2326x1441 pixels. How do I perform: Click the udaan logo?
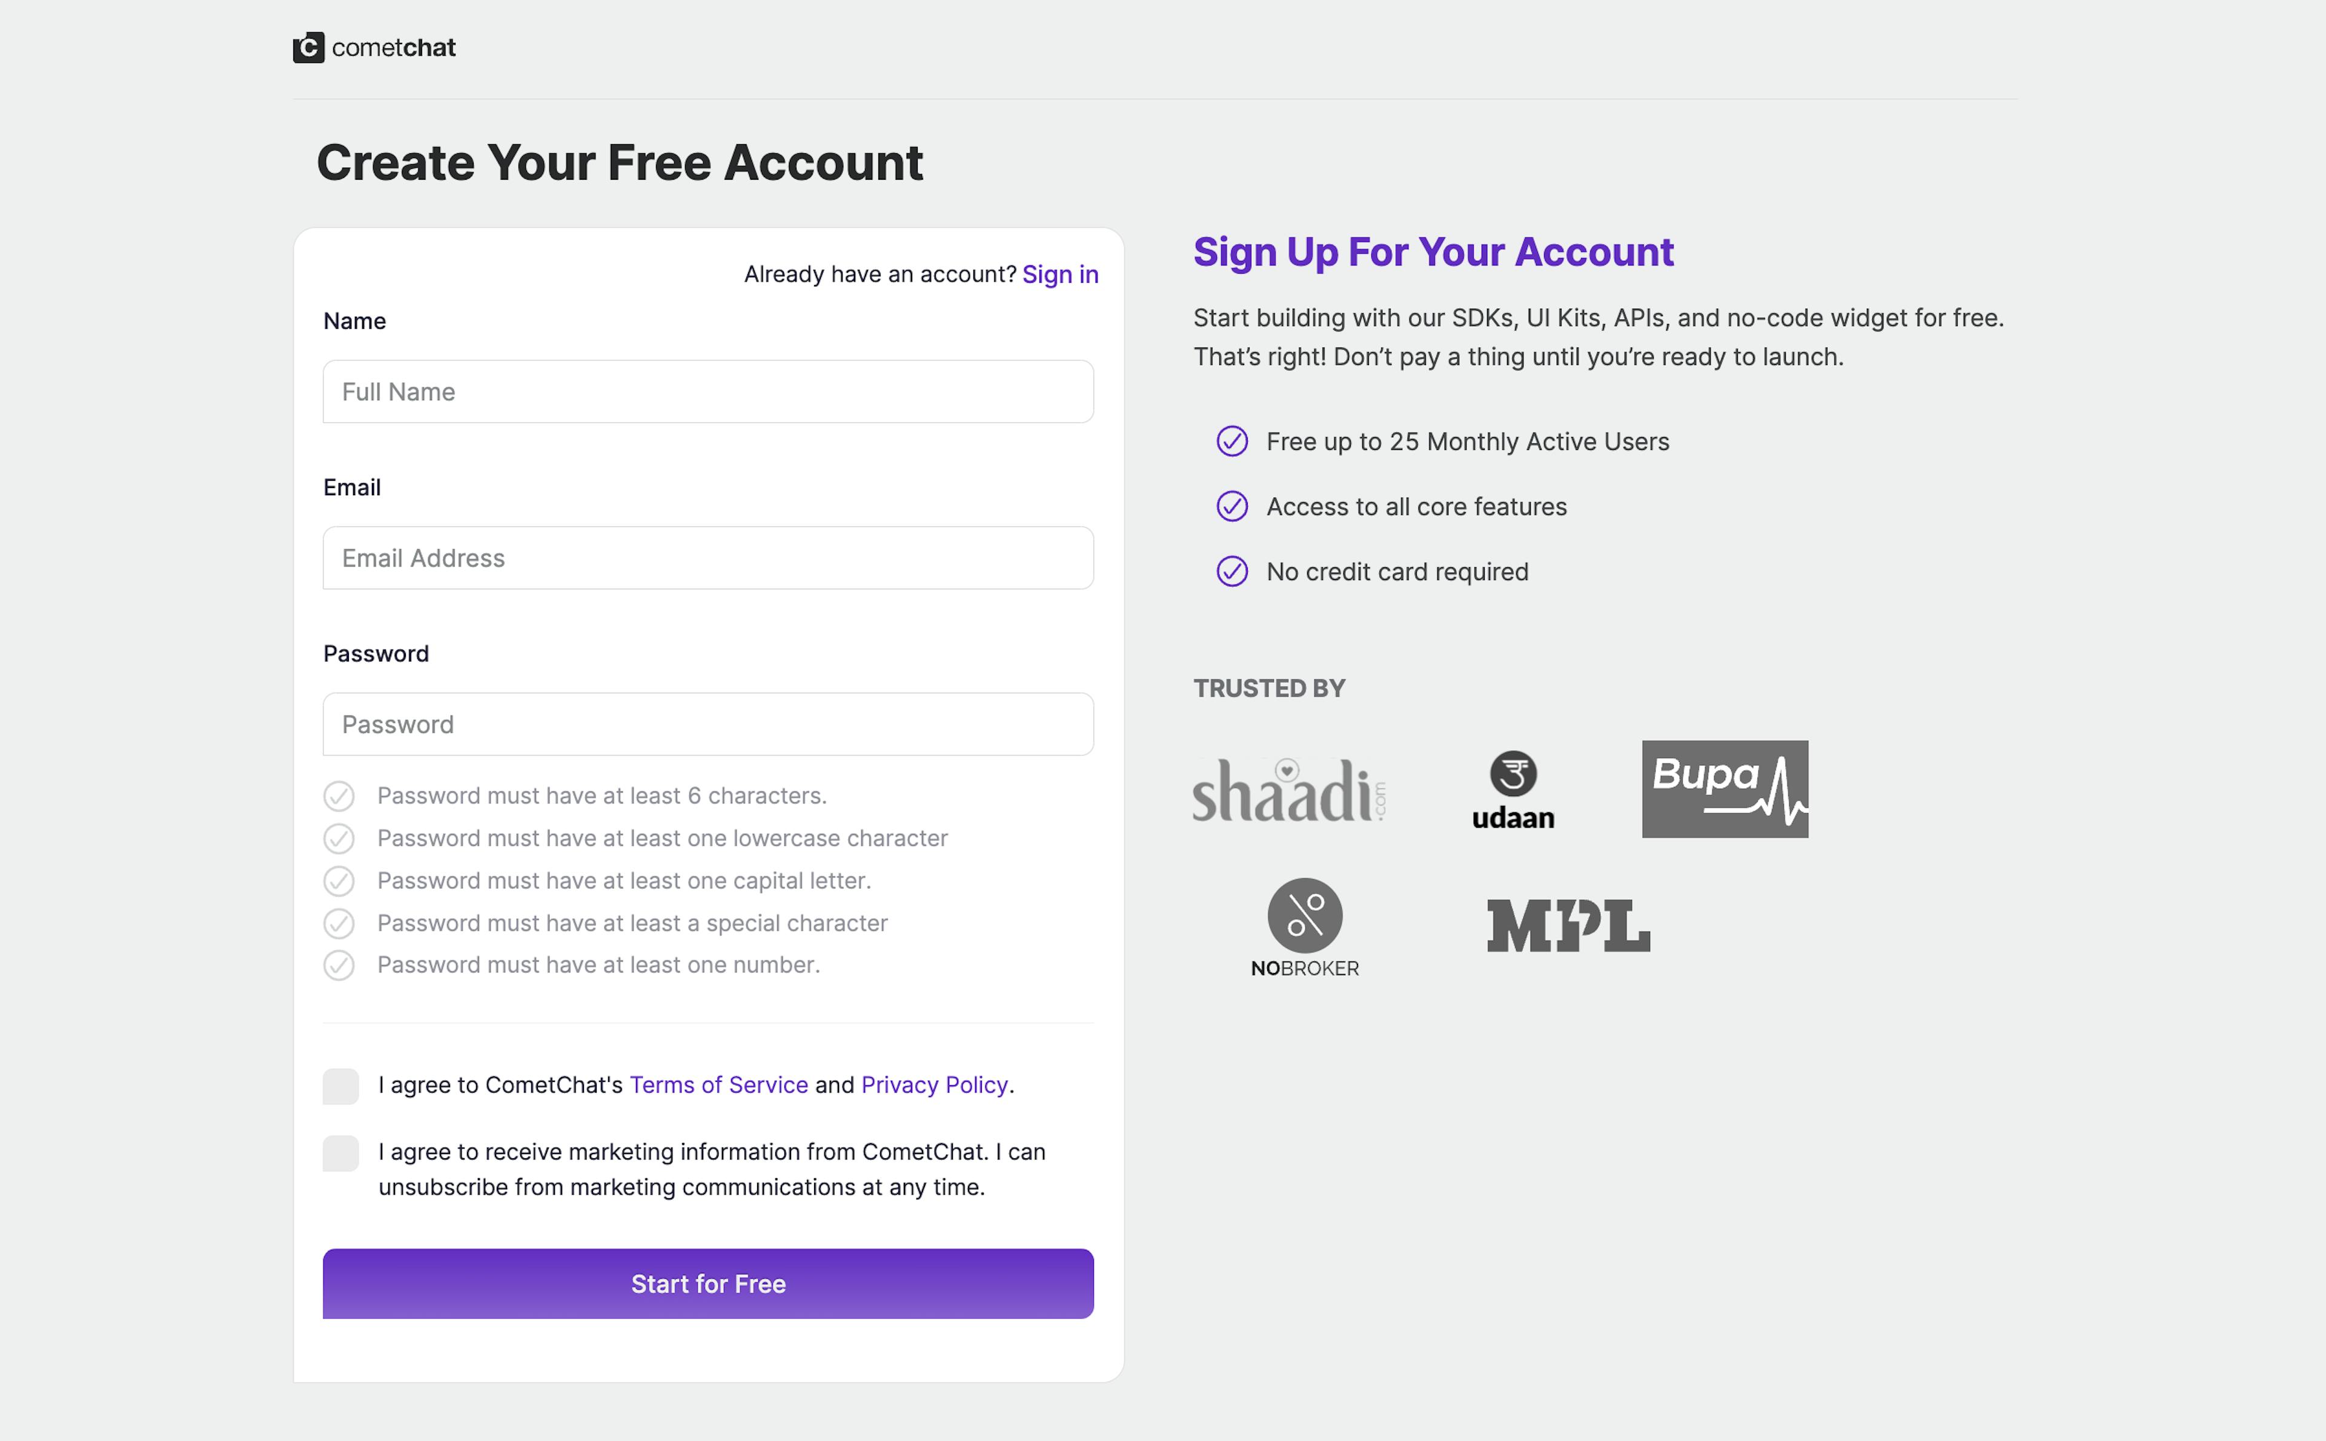pyautogui.click(x=1513, y=790)
